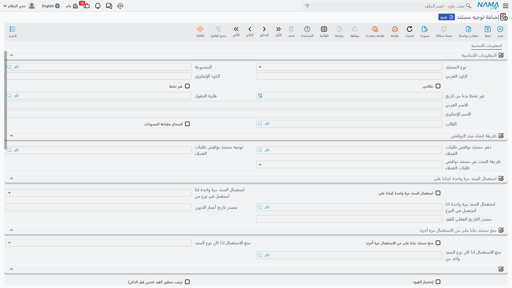
Task: Check the نظامي checkbox
Action: click(x=438, y=86)
